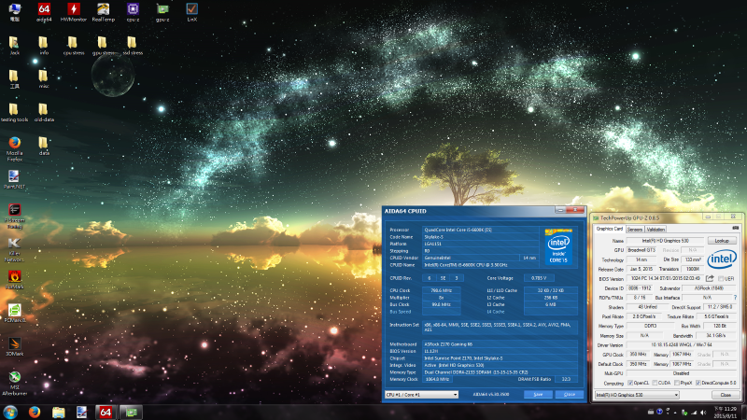Image resolution: width=747 pixels, height=420 pixels.
Task: Launch RealTemp from the desktop
Action: pyautogui.click(x=103, y=10)
